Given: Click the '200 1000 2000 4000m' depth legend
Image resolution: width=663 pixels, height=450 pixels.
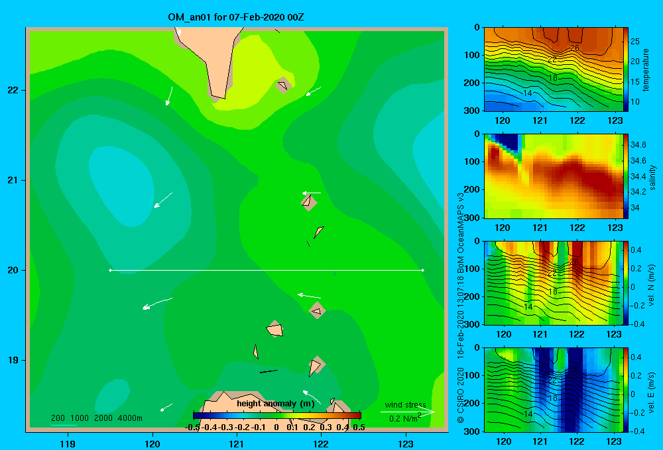Looking at the screenshot, I should point(96,418).
